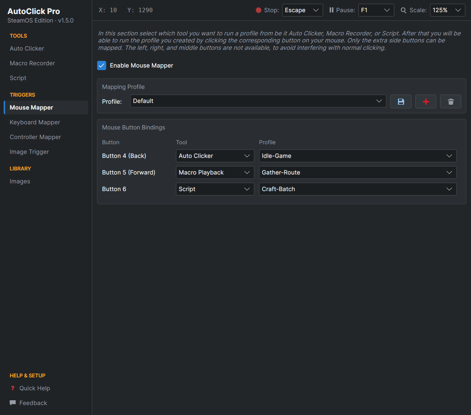Expand the Profile dropdown set to Default

point(258,101)
